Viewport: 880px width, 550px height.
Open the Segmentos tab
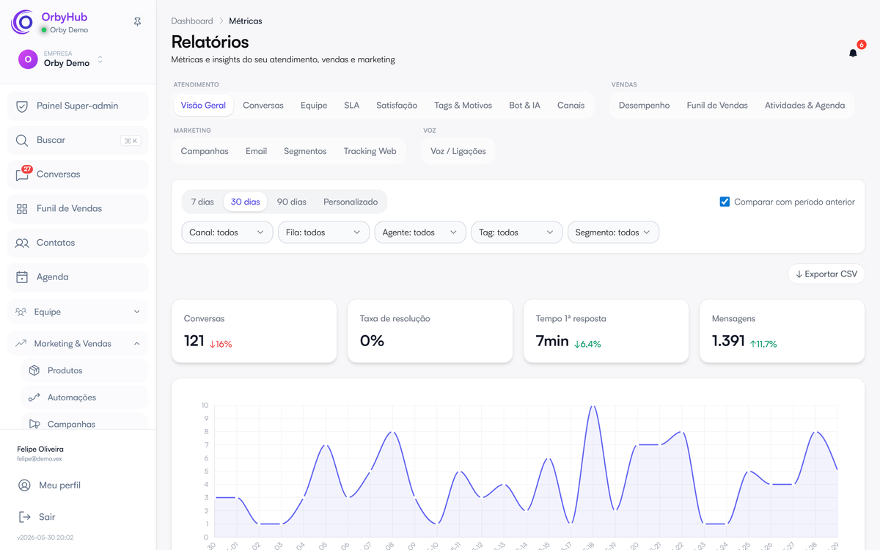[x=305, y=151]
